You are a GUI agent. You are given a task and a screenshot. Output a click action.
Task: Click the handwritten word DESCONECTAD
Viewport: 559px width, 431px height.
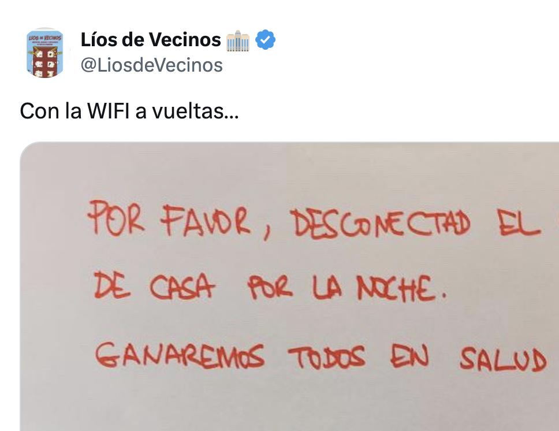pyautogui.click(x=380, y=224)
